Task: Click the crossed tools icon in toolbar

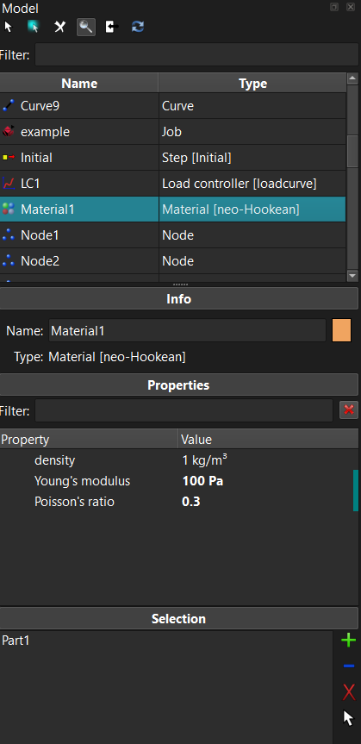Action: click(x=59, y=27)
